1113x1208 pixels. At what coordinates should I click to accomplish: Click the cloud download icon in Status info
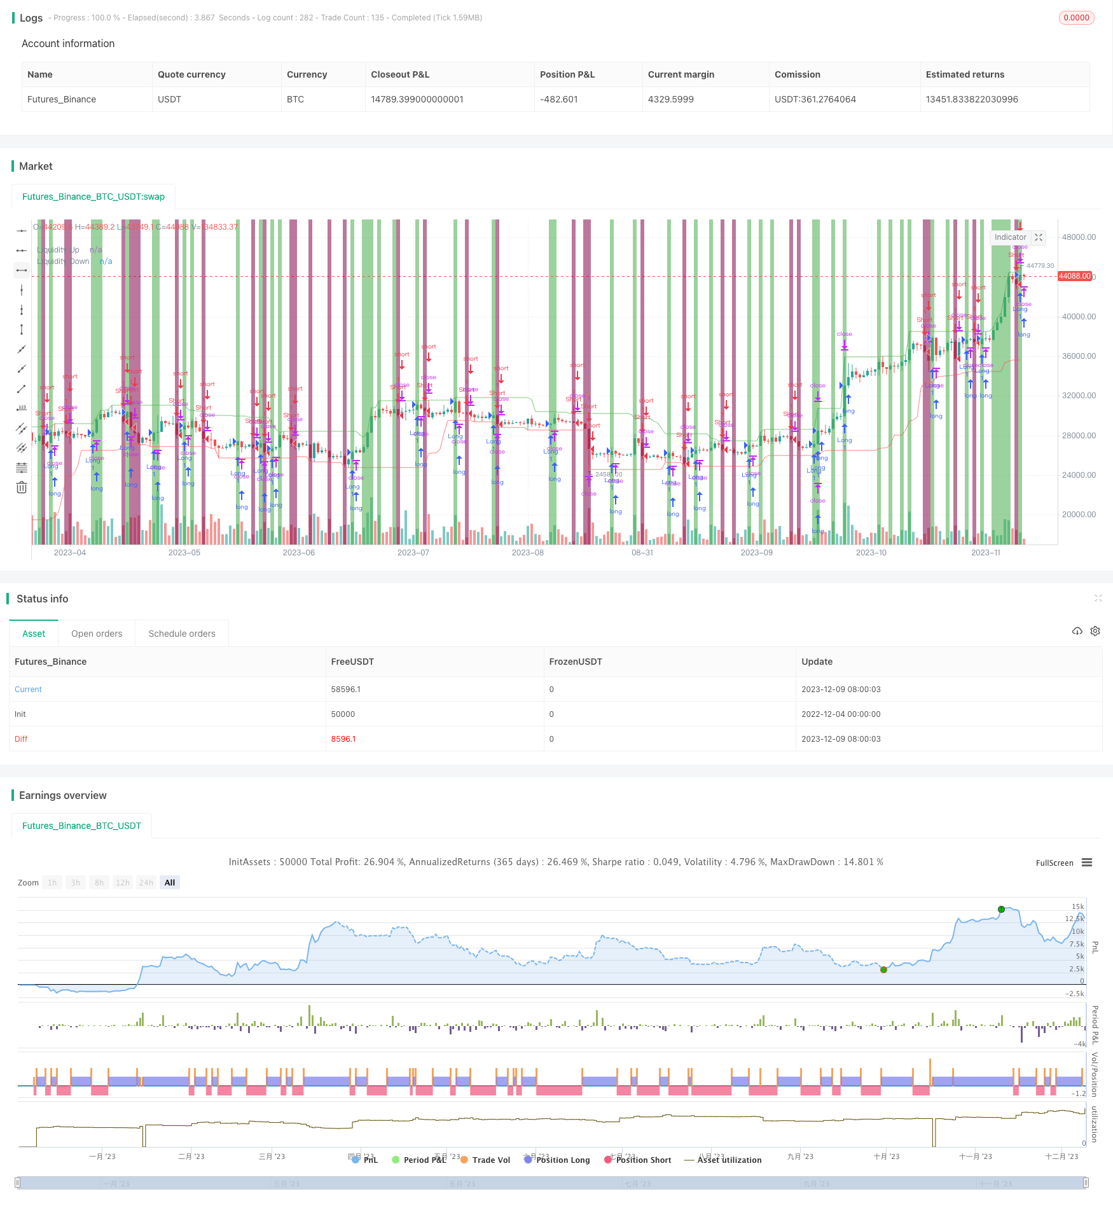pos(1077,631)
